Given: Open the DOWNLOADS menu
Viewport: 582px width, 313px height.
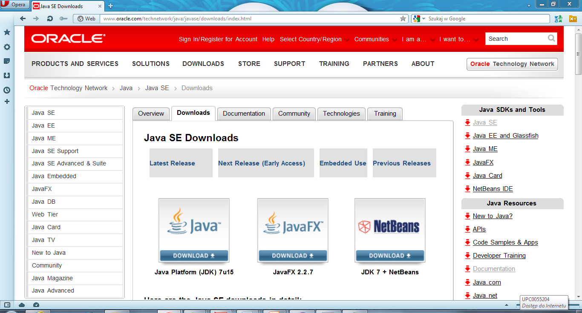Looking at the screenshot, I should coord(203,64).
